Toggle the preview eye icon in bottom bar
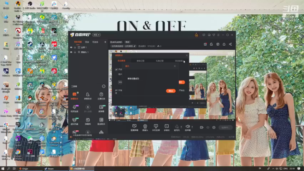The image size is (304, 171). click(x=207, y=127)
